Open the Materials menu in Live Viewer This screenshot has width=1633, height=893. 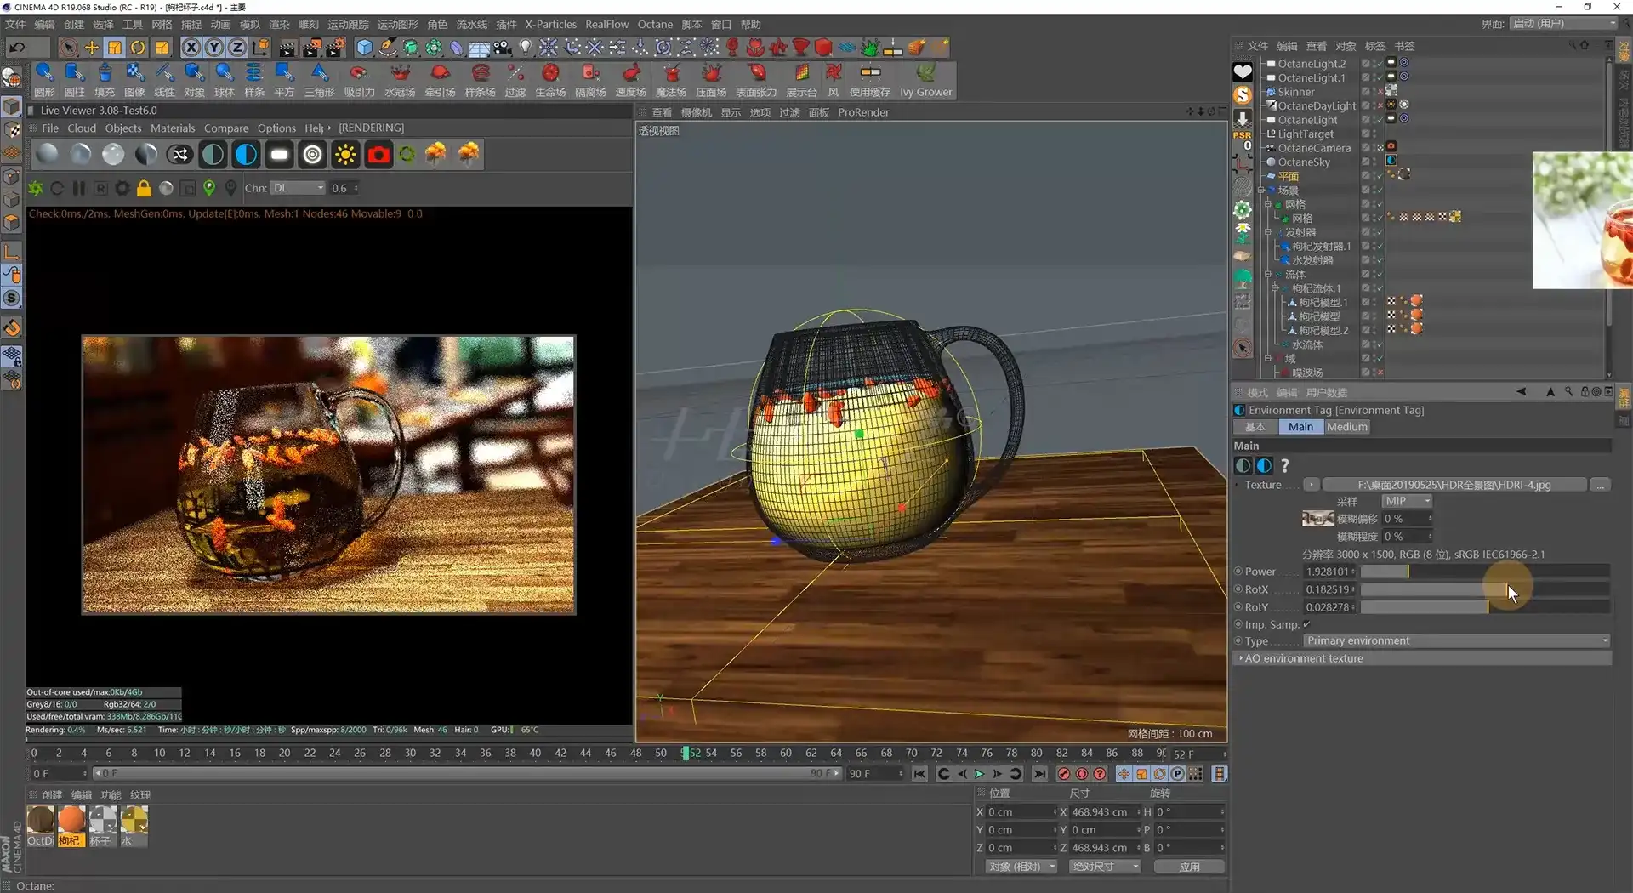[173, 128]
